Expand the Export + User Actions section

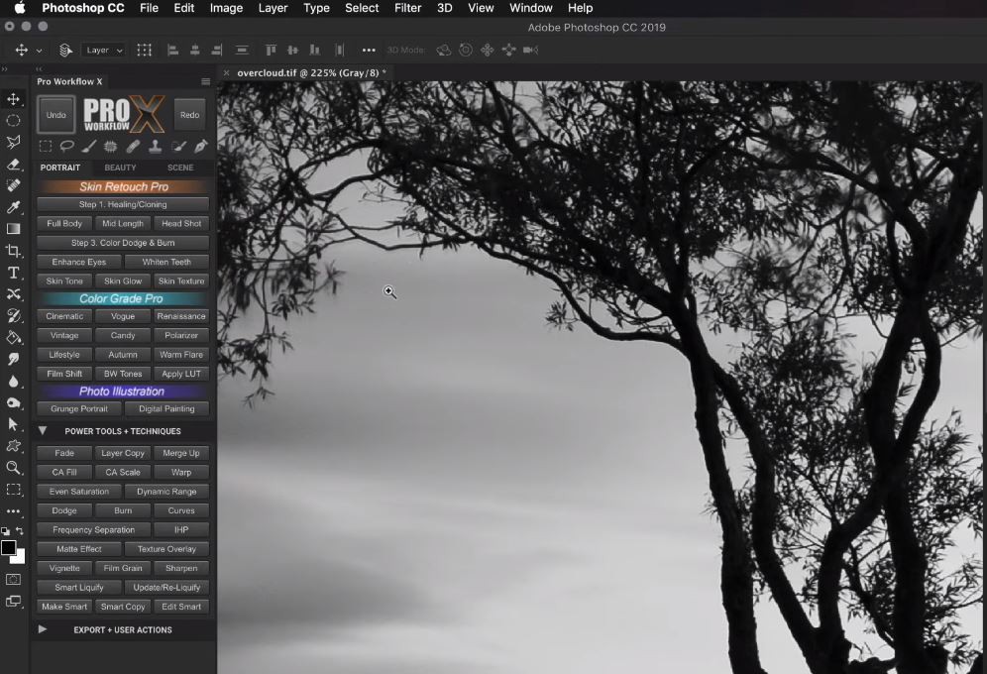click(x=43, y=629)
